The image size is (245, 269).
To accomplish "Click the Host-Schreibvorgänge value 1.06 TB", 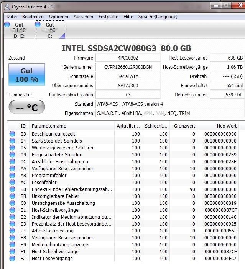I will pyautogui.click(x=227, y=67).
